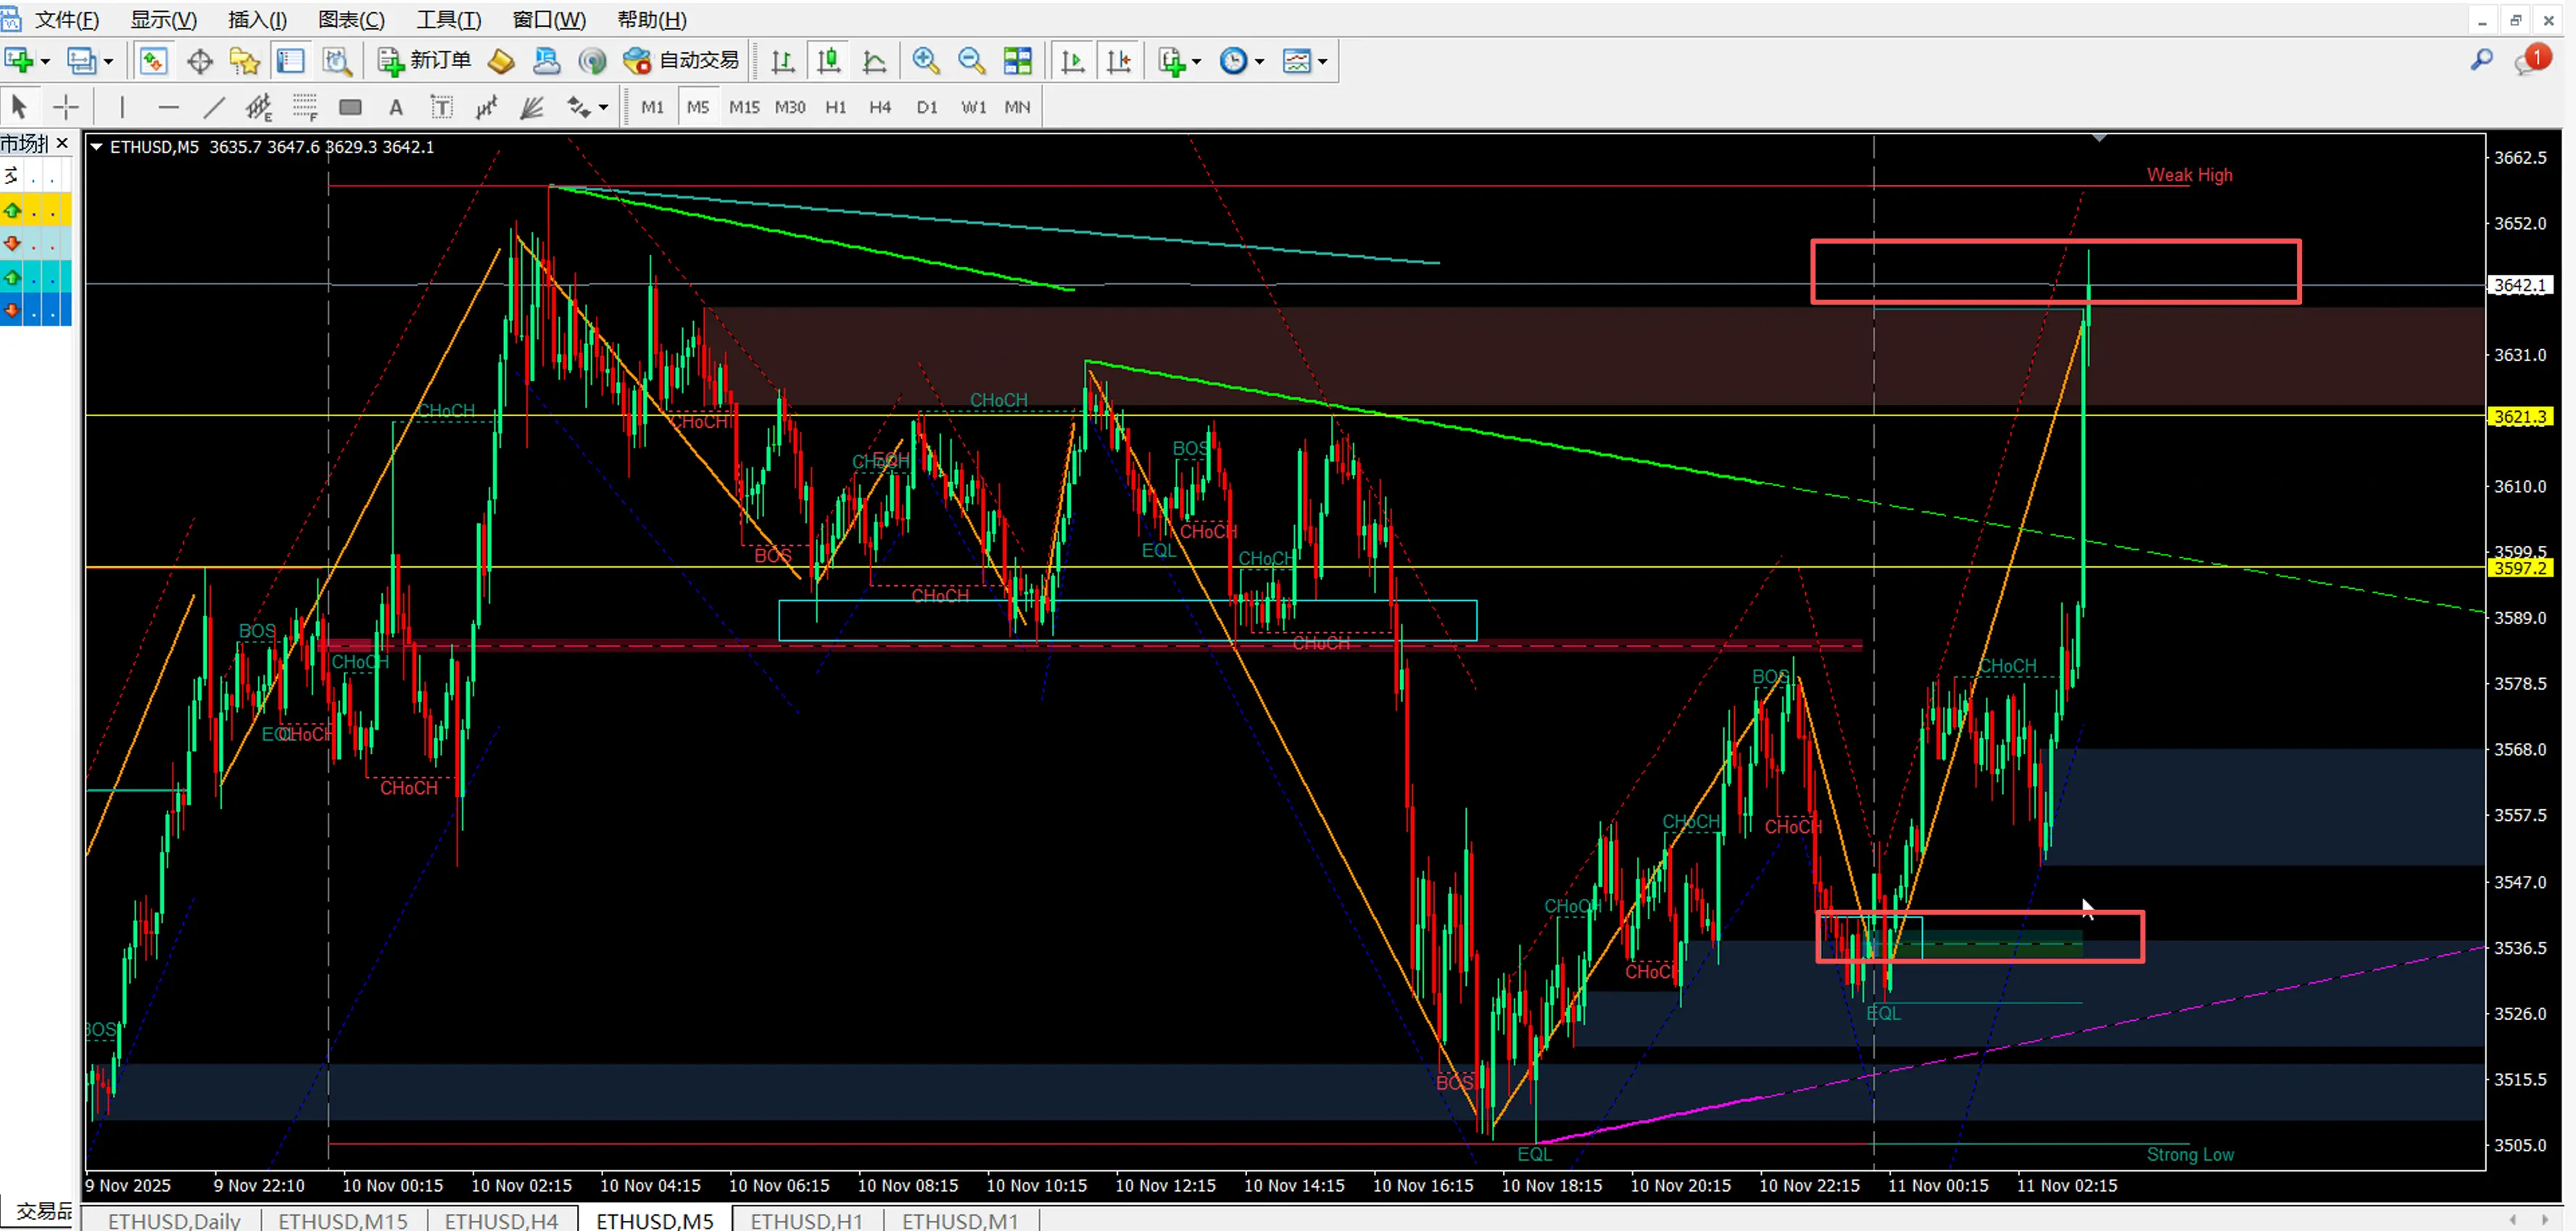The height and width of the screenshot is (1231, 2576).
Task: Select the Fibonacci retracement tool
Action: click(305, 107)
